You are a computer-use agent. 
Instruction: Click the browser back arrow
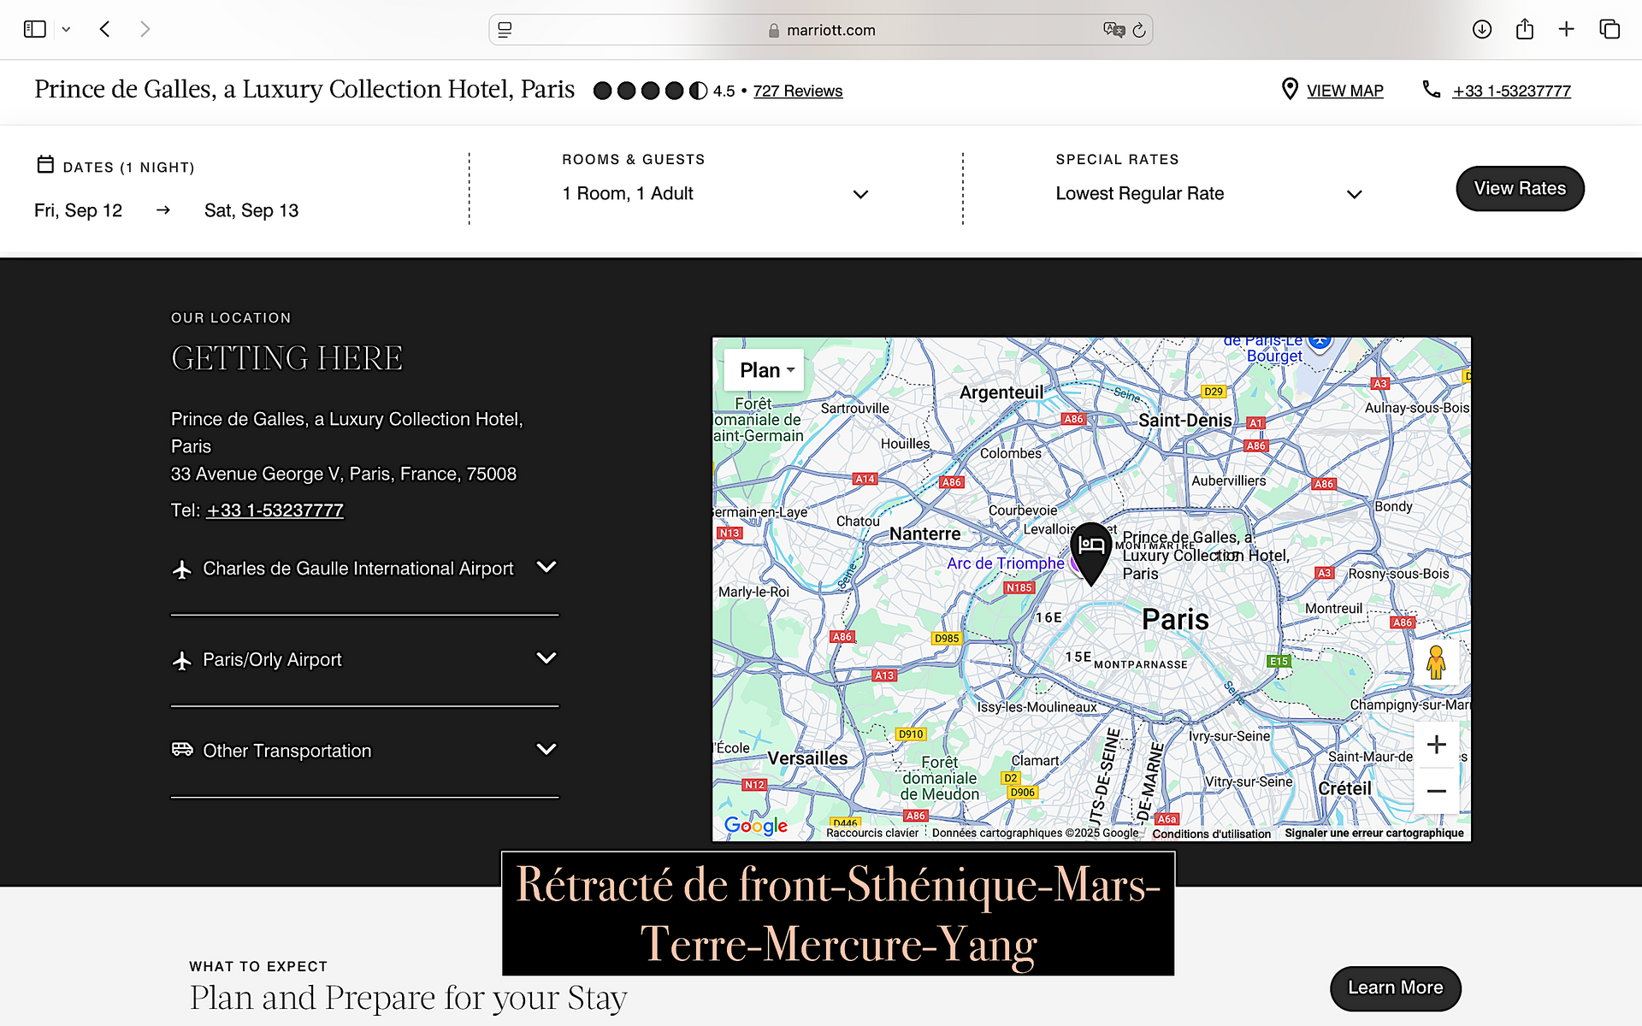tap(104, 29)
